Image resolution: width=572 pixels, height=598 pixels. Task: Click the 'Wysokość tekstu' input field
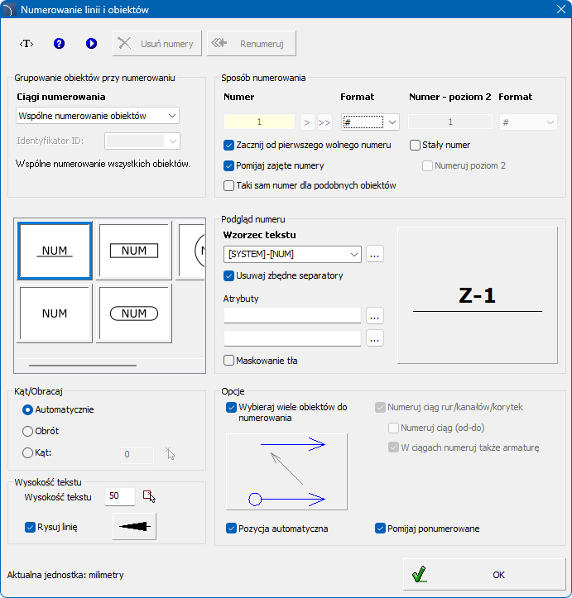point(120,496)
